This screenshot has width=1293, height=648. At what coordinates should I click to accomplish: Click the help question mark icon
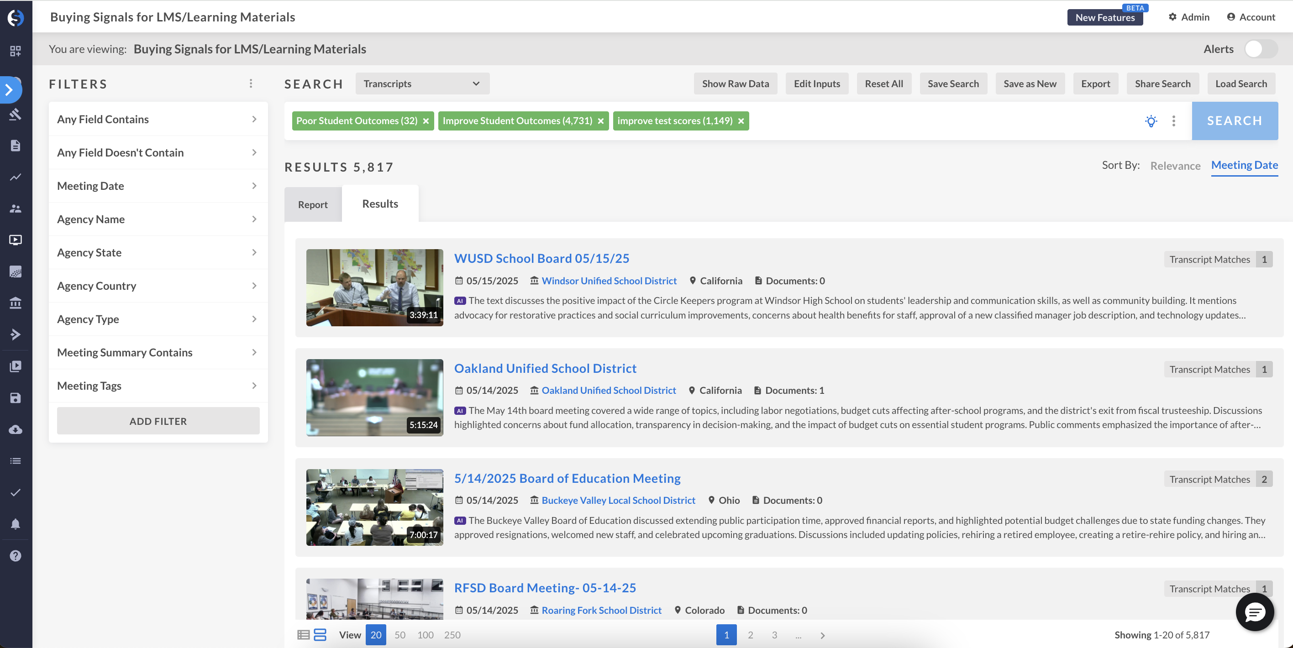[16, 556]
